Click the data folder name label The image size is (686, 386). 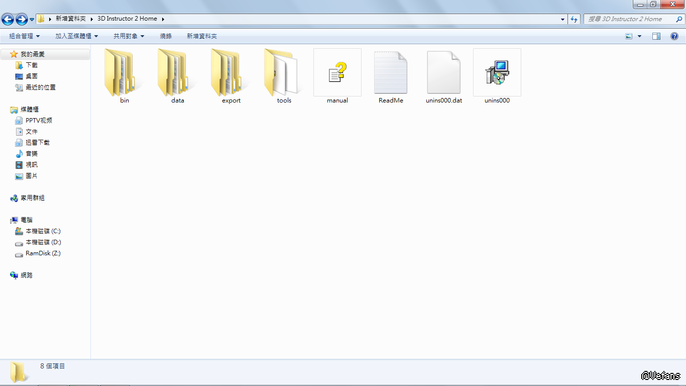point(178,101)
